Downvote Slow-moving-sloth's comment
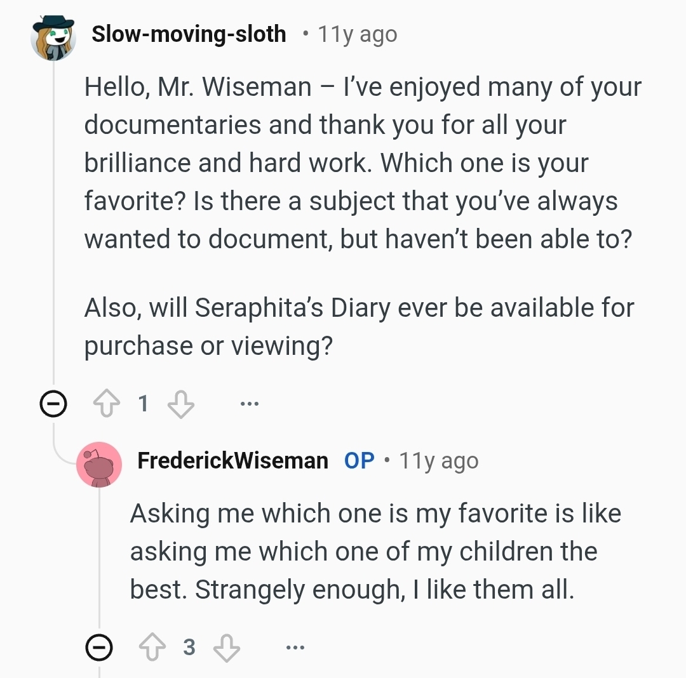Viewport: 686px width, 678px height. tap(180, 403)
